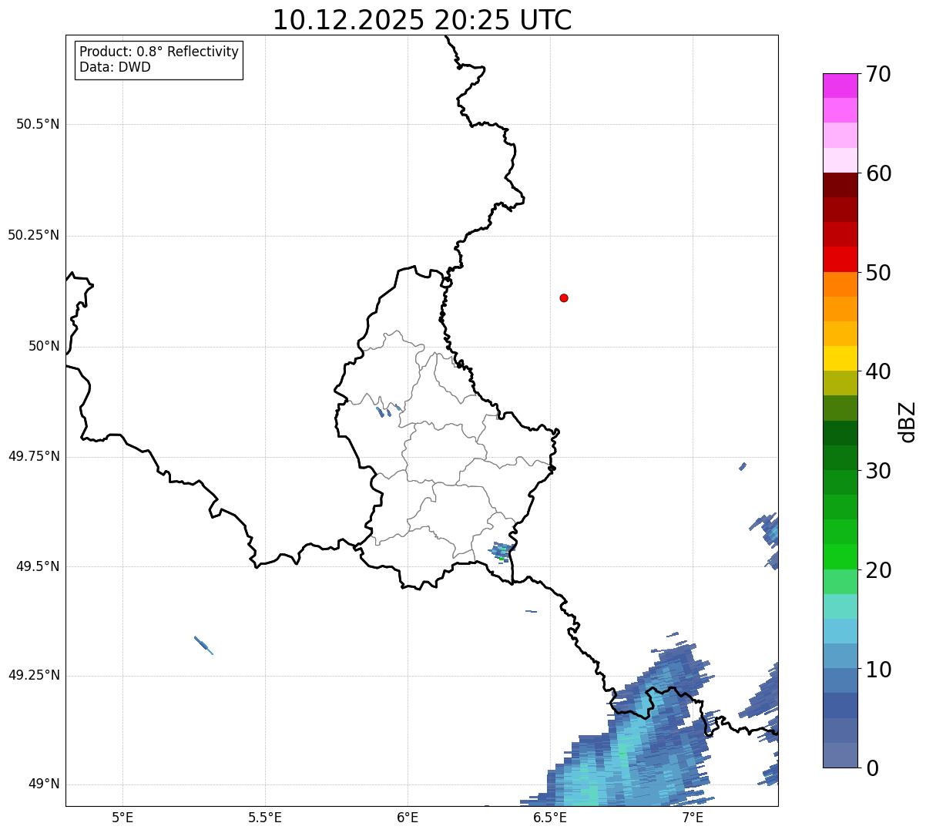This screenshot has height=833, width=926.
Task: Click the 'dBZ' colorbar axis label
Action: point(908,421)
